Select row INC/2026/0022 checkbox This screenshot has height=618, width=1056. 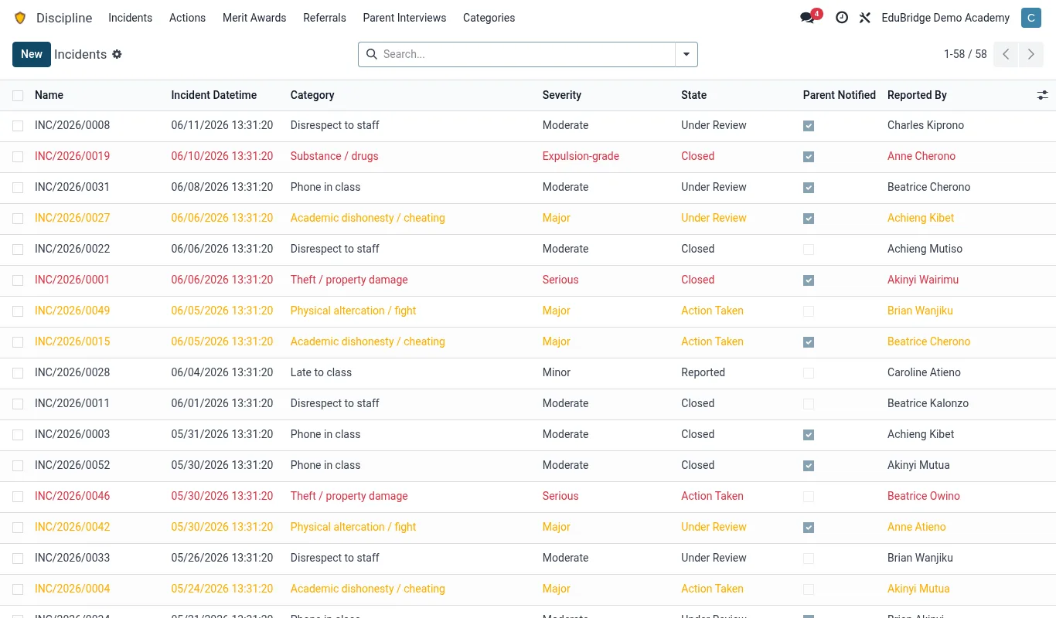click(x=18, y=250)
